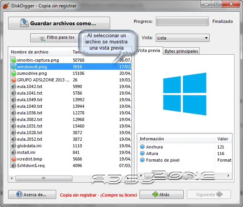This screenshot has width=243, height=207.
Task: Click the red icon beside vcredist.bmp
Action: point(13,159)
